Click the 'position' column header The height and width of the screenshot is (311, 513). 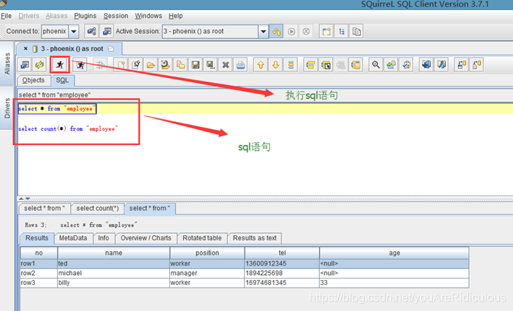207,253
